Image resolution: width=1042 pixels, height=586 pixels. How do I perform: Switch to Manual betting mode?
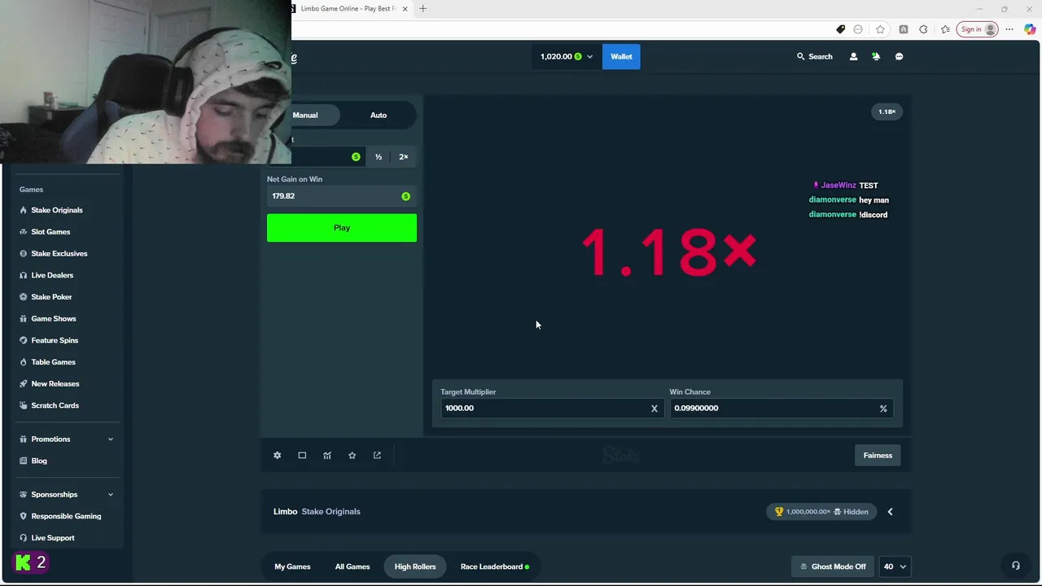(x=305, y=115)
